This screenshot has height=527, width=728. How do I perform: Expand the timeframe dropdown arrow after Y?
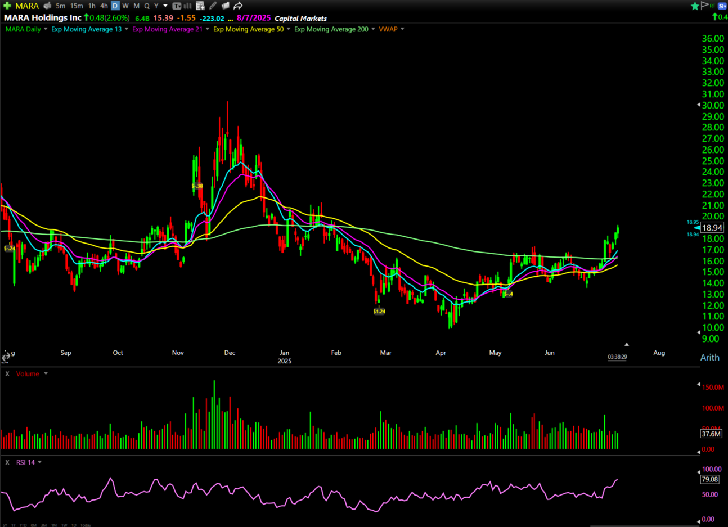(x=165, y=6)
